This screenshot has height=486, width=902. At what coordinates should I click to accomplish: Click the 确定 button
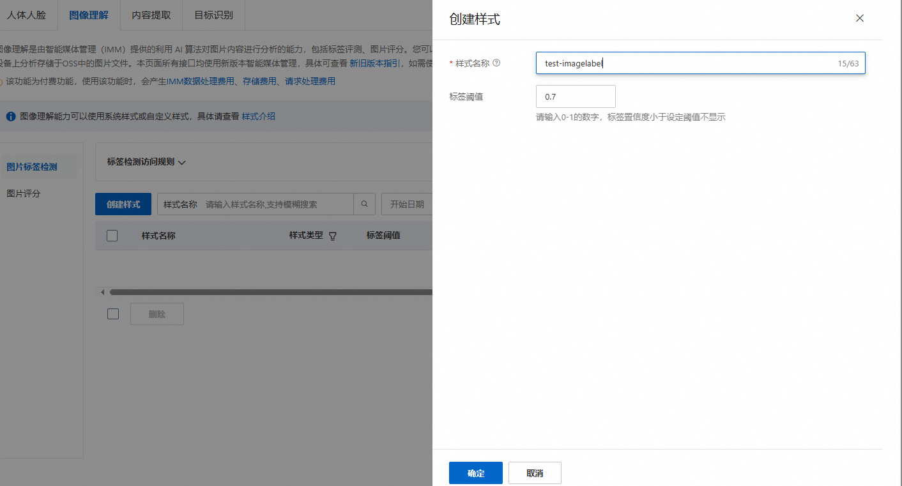(x=476, y=473)
